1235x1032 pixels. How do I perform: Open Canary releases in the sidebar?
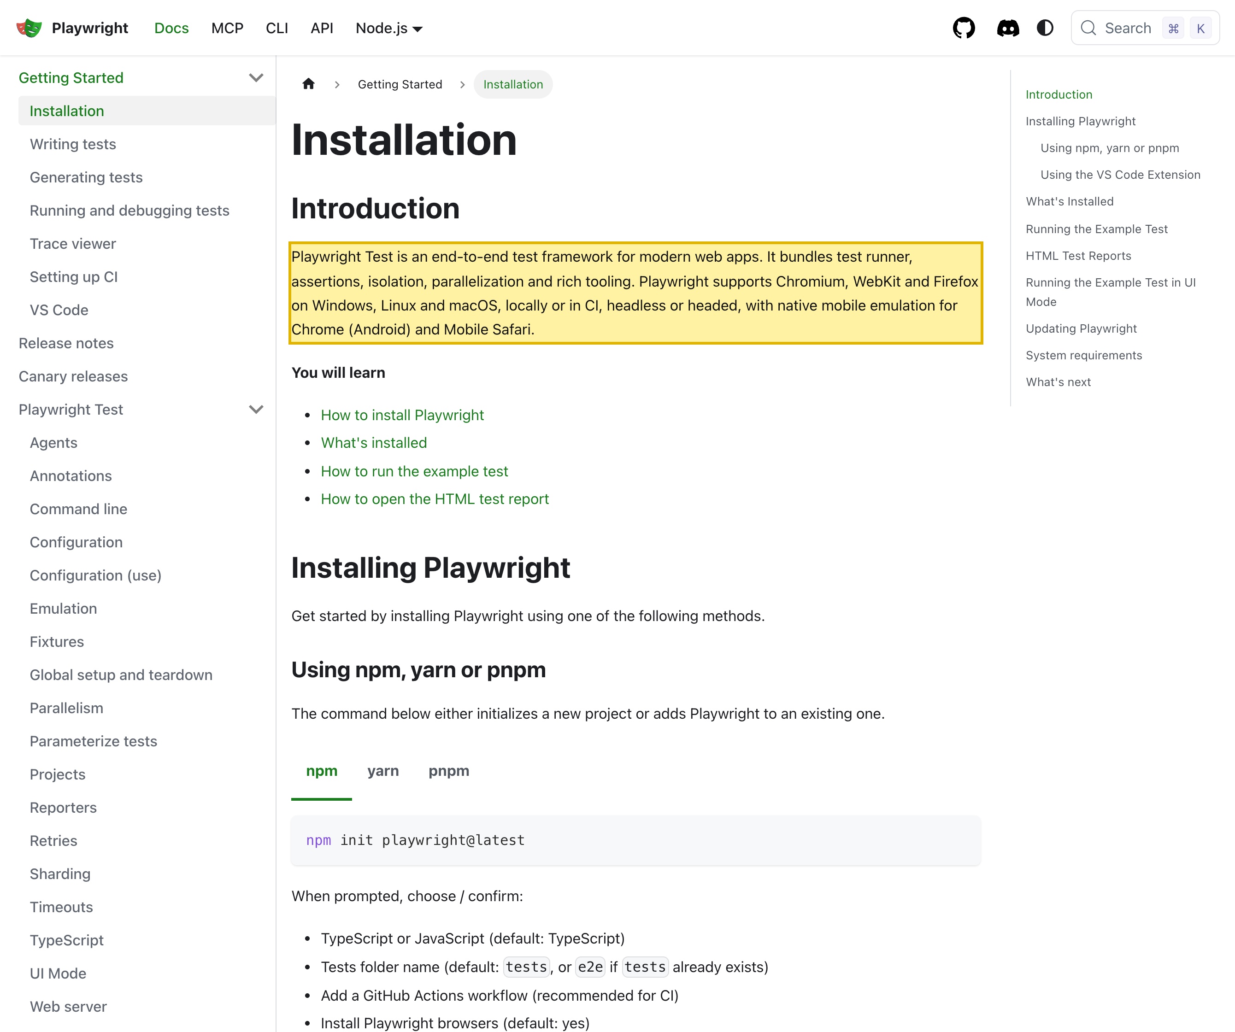(73, 376)
